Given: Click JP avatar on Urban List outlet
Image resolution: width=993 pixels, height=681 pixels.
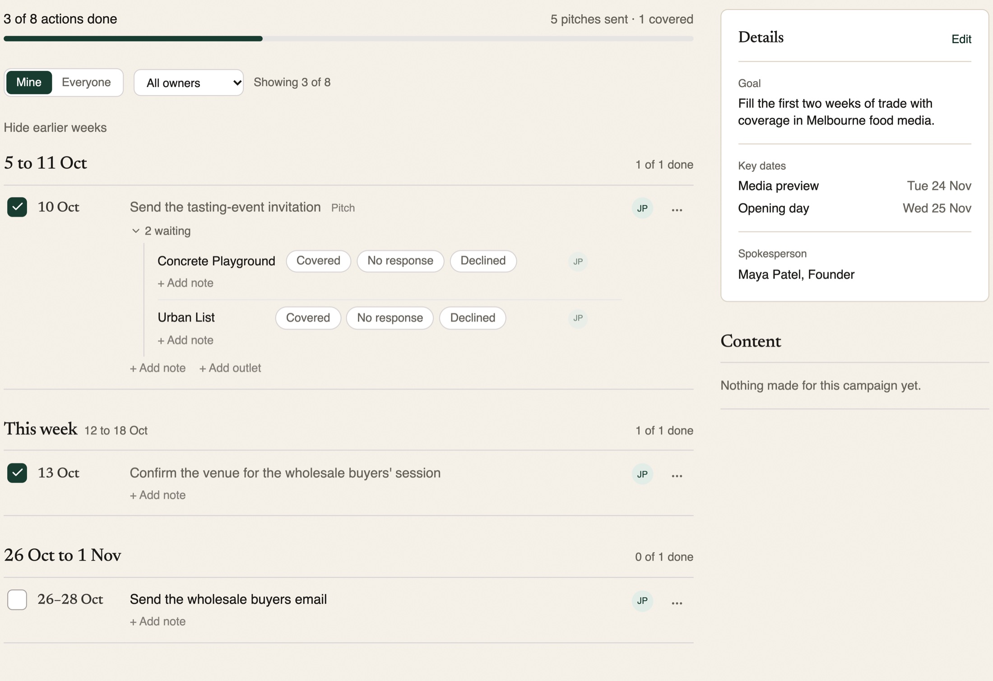Looking at the screenshot, I should tap(578, 318).
